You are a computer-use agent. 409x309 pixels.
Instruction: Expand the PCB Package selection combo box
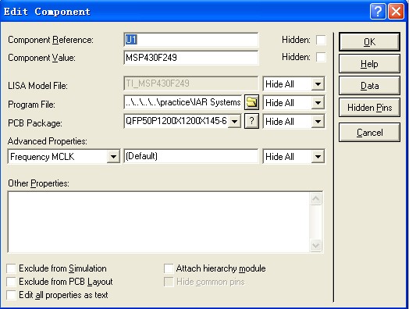point(234,121)
